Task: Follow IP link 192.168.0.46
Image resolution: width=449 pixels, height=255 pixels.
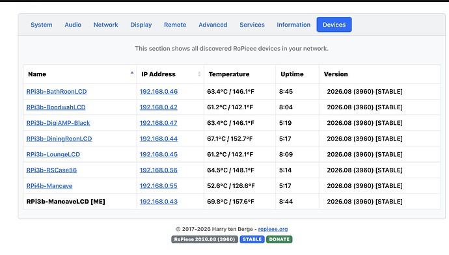Action: pos(159,92)
